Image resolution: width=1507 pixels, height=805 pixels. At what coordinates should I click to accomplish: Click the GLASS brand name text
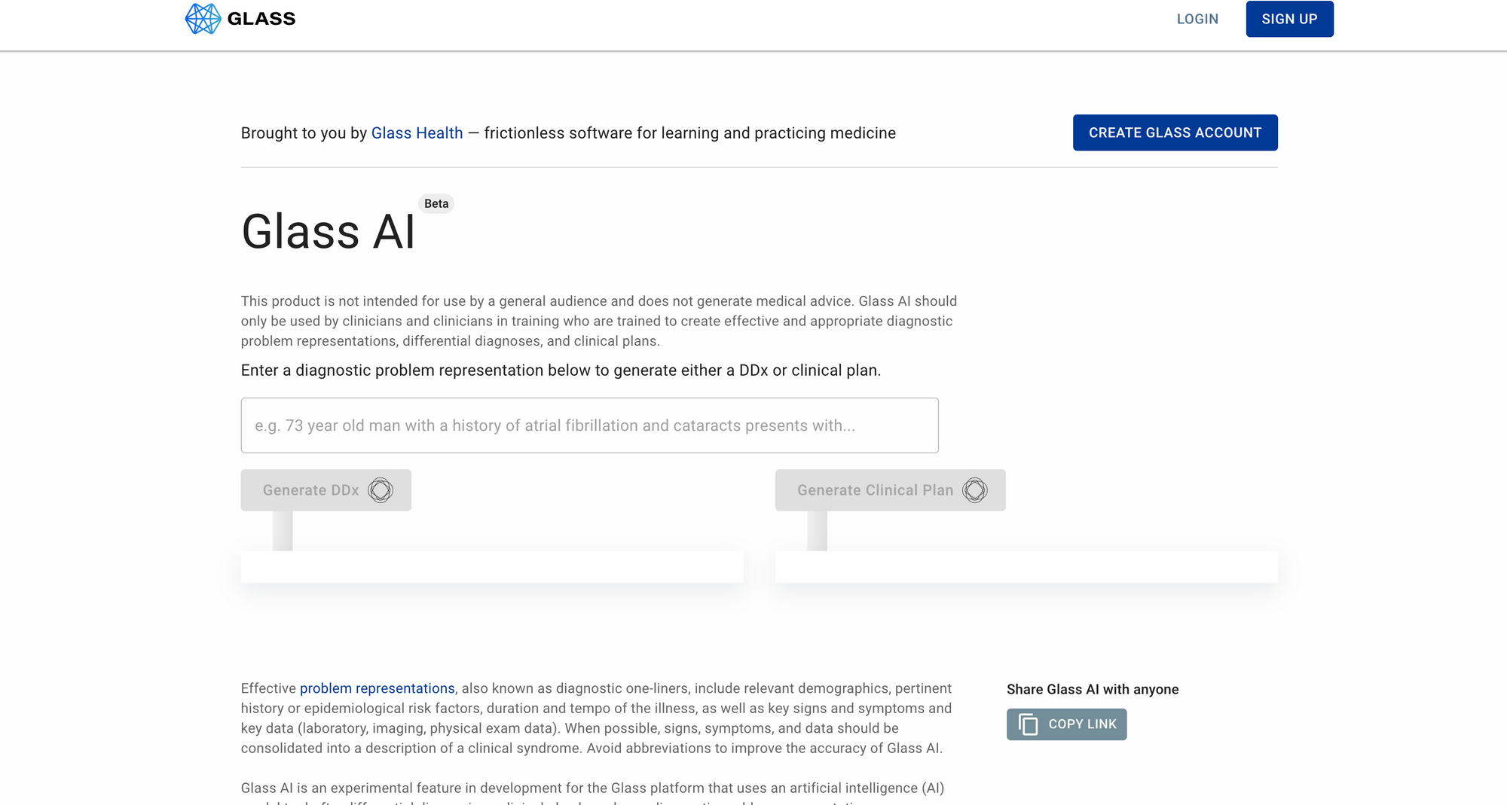coord(261,19)
